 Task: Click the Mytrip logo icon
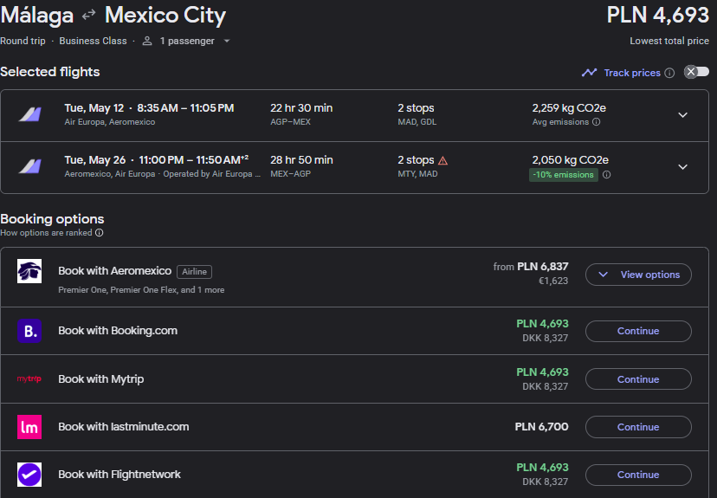point(29,378)
